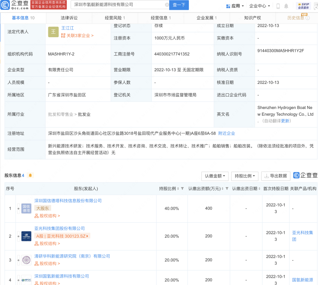Click the 亚光科技集团 shareholder logo
This screenshot has width=318, height=285.
click(26, 236)
